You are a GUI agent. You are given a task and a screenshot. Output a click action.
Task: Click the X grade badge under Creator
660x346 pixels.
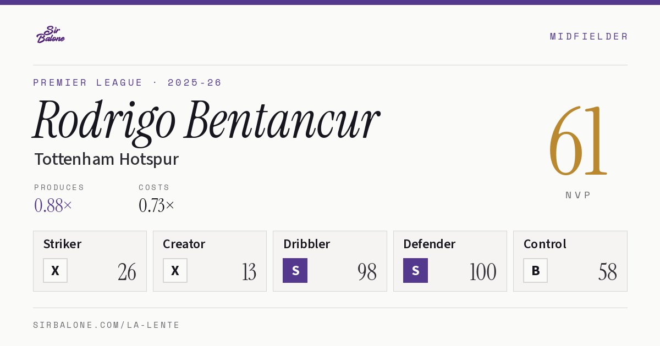point(175,270)
